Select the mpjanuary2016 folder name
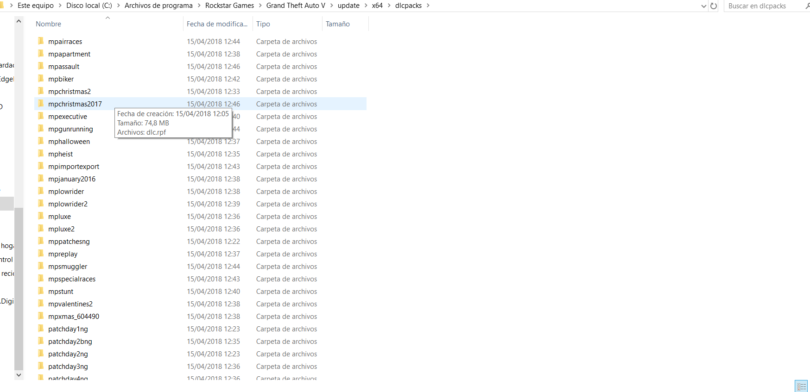The width and height of the screenshot is (810, 392). 72,179
